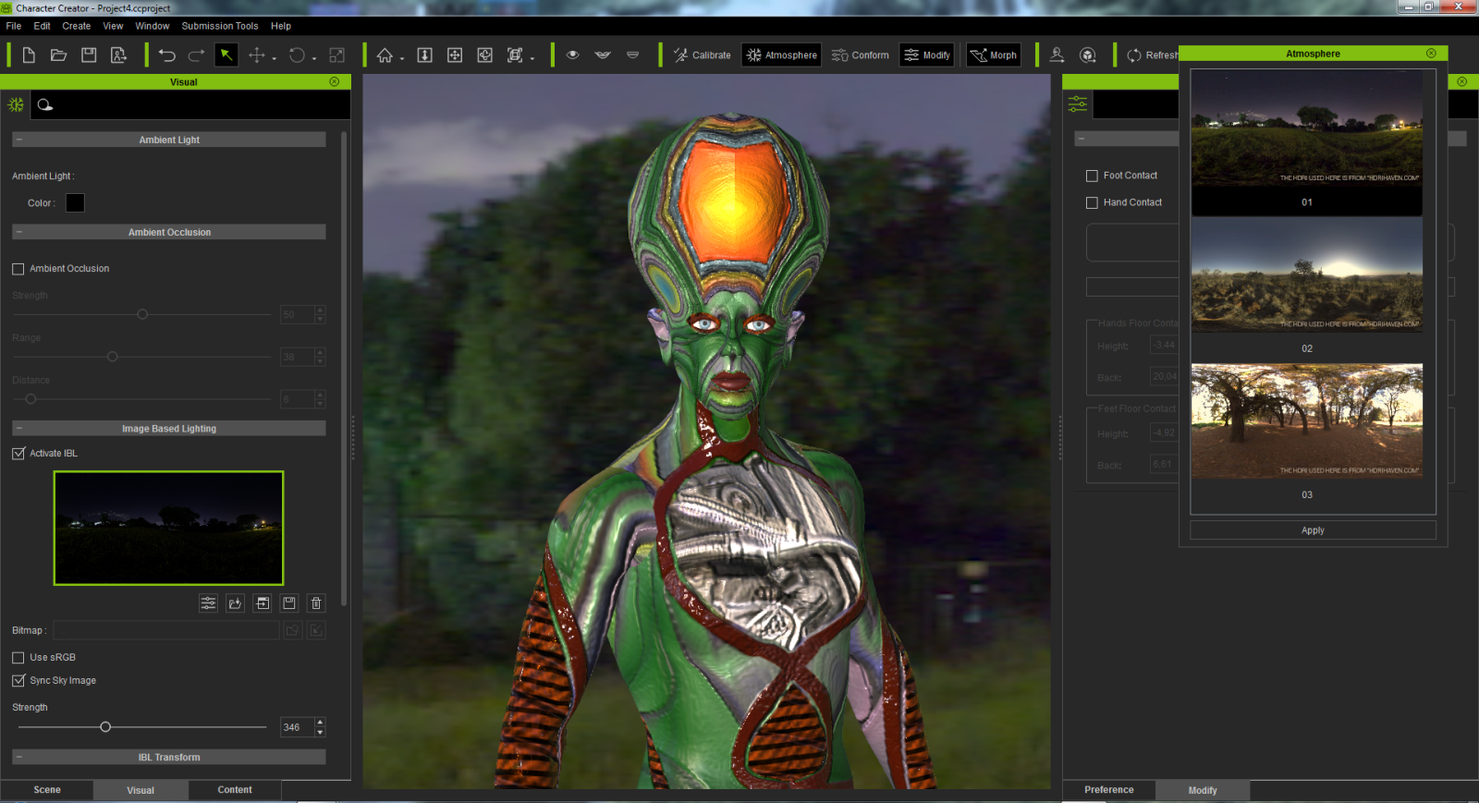Screen dimensions: 1479x803
Task: Click the IBL load image icon
Action: [x=236, y=603]
